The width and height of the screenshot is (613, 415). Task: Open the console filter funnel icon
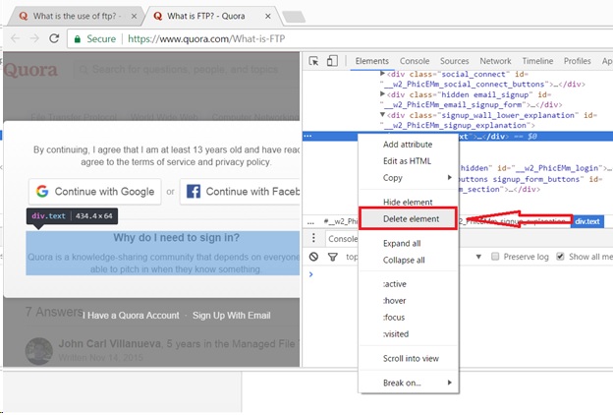coord(333,257)
